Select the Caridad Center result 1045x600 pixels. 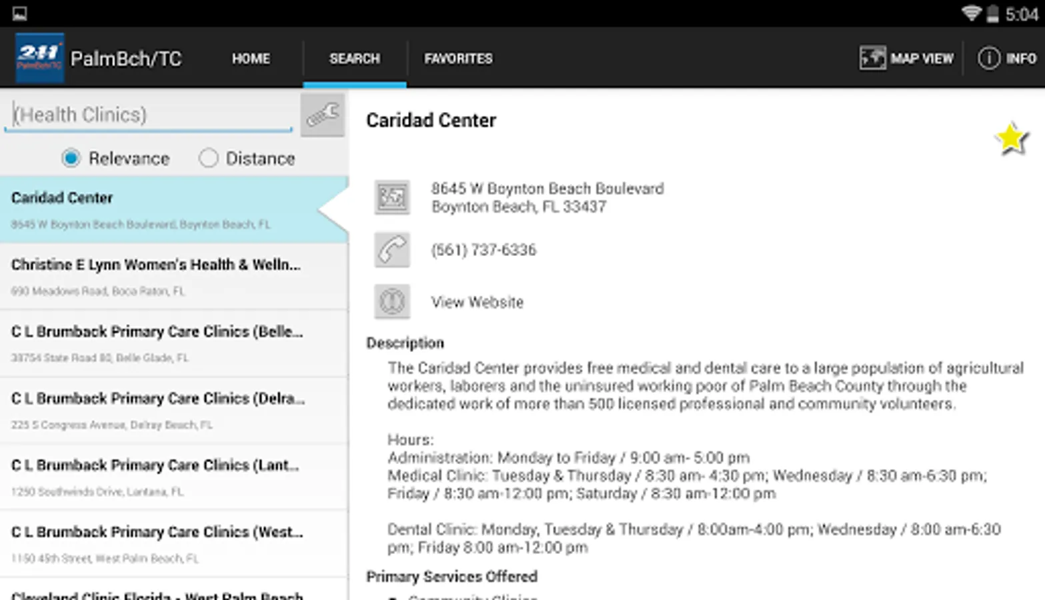(x=174, y=209)
